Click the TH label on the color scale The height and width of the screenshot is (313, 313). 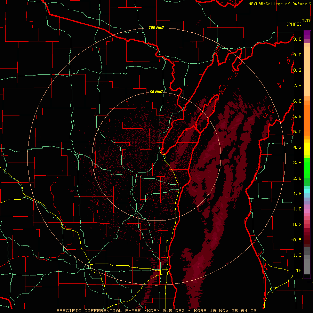coord(299,271)
